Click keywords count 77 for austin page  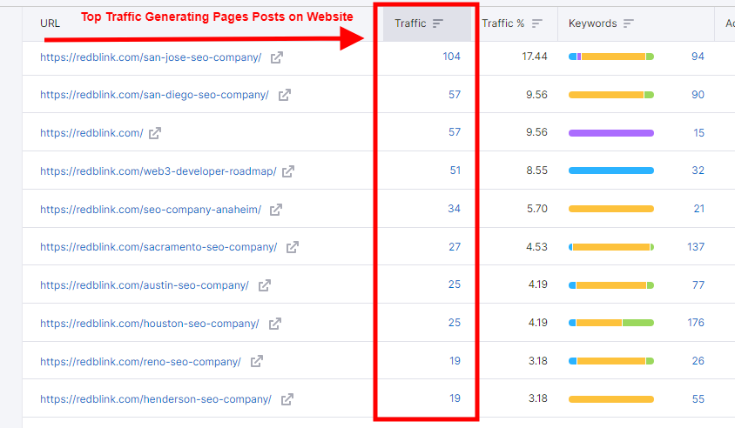(698, 285)
